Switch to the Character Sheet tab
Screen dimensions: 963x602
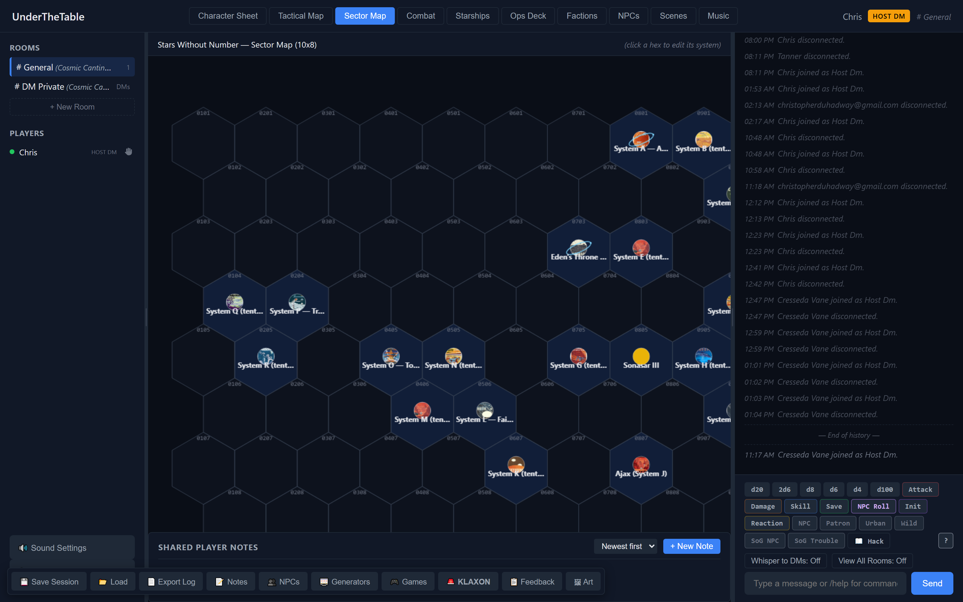pos(228,16)
